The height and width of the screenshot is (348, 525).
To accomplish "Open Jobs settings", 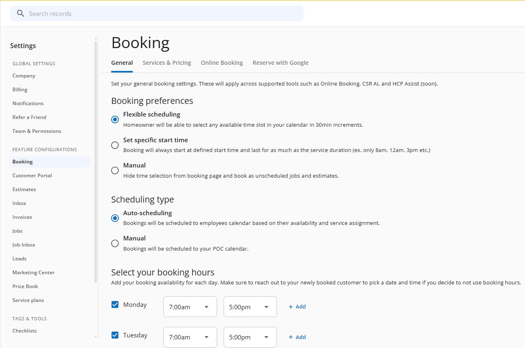I will tap(18, 231).
